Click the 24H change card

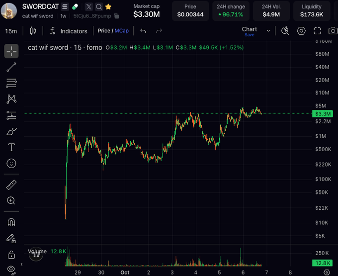(231, 11)
